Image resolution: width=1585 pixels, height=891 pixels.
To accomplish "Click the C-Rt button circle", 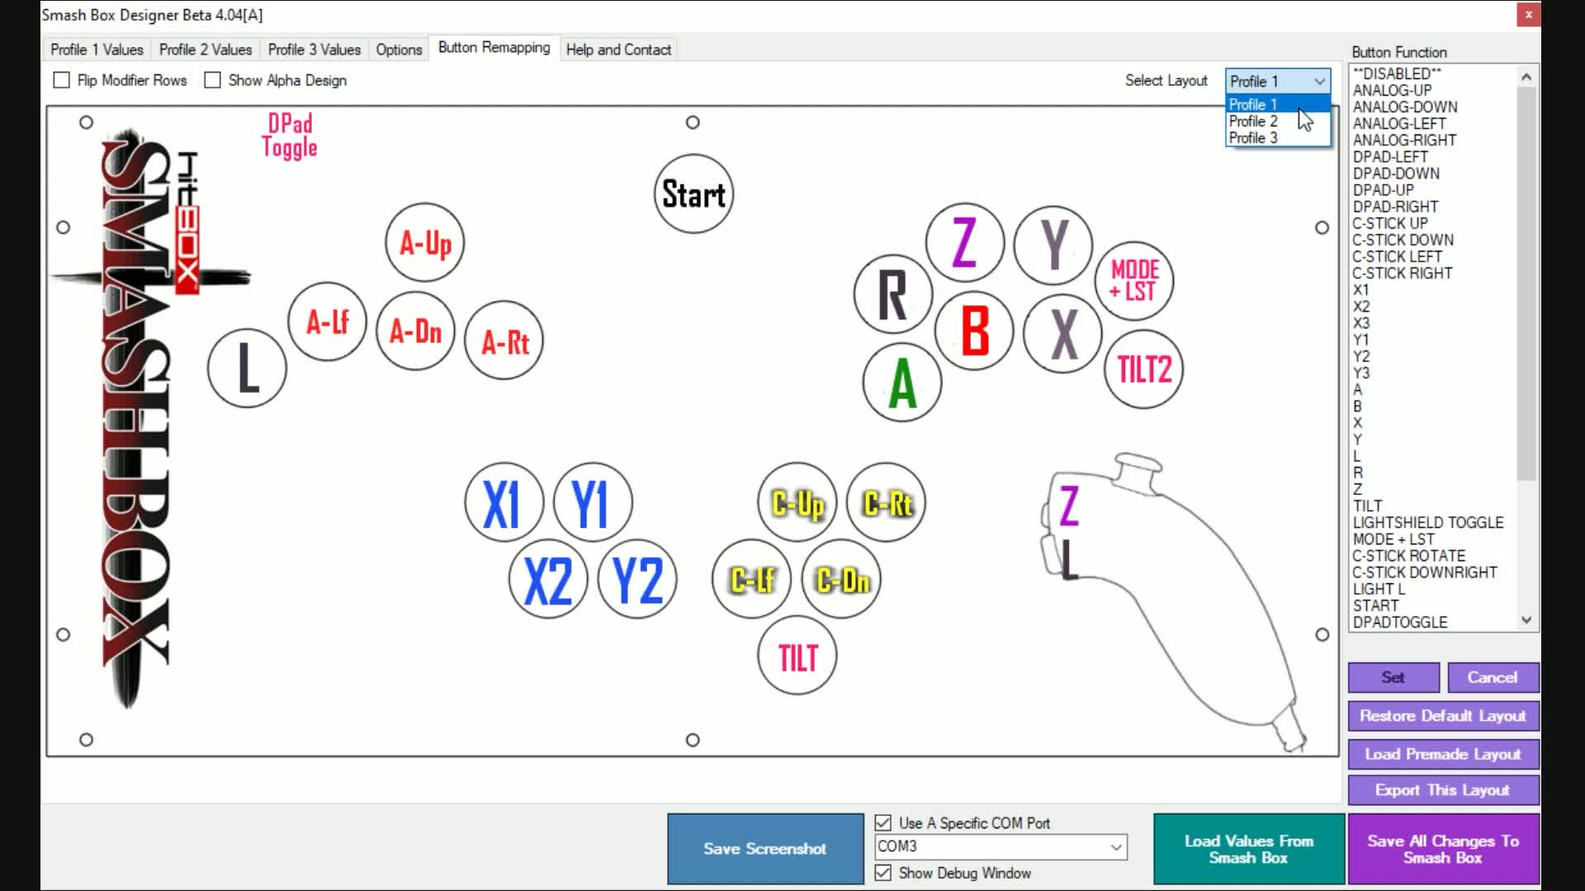I will coord(887,502).
